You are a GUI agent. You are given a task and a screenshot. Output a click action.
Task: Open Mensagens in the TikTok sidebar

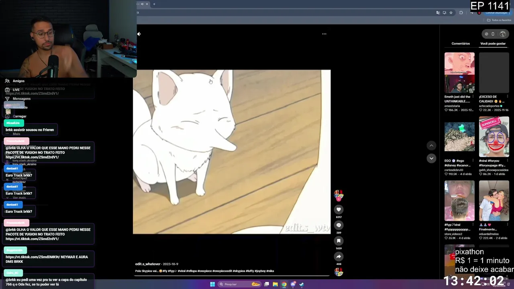pyautogui.click(x=22, y=99)
